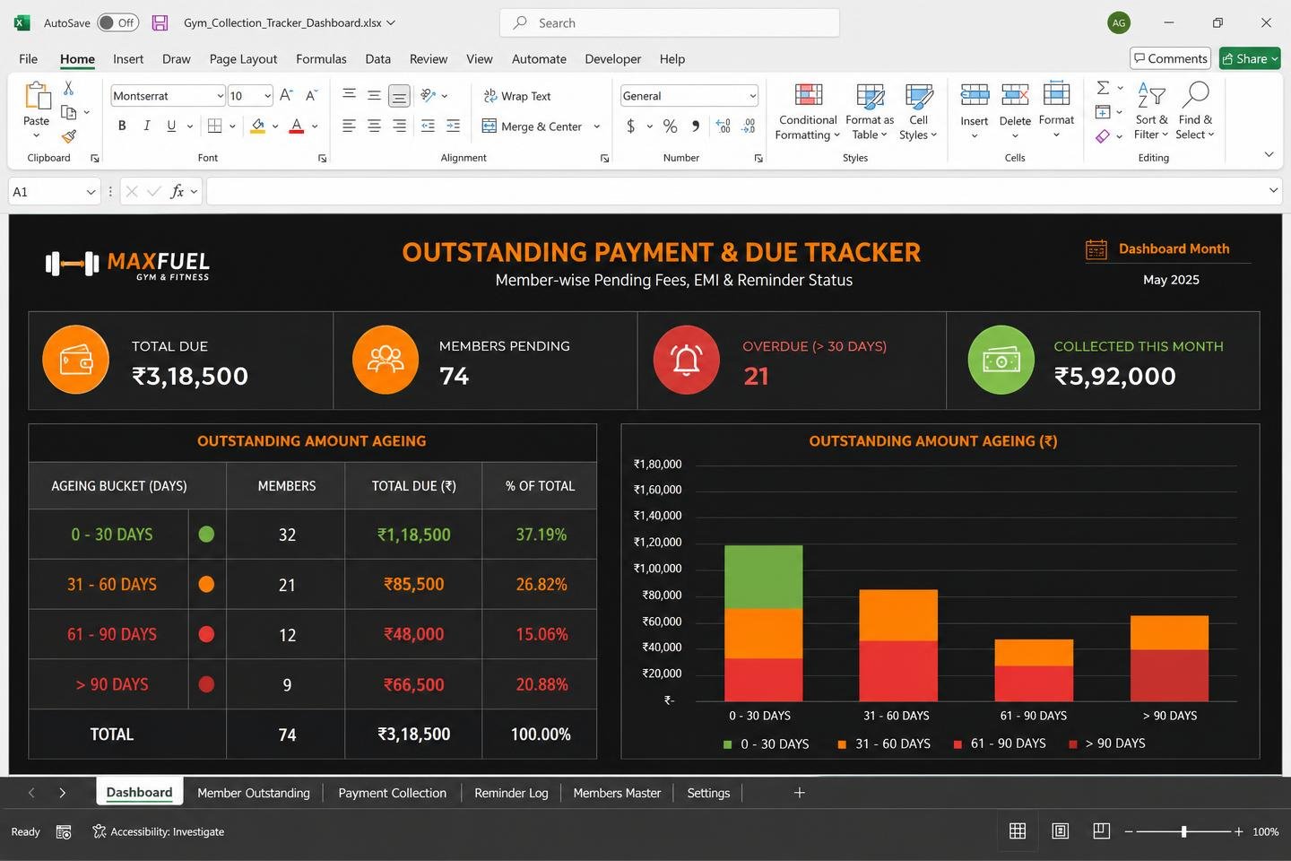Toggle Bold formatting

point(122,126)
